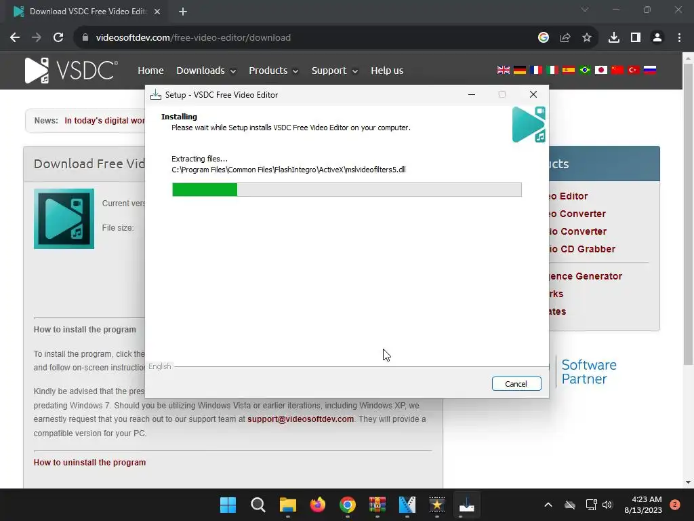Expand the Downloads menu
Viewport: 694px width, 521px height.
(206, 71)
